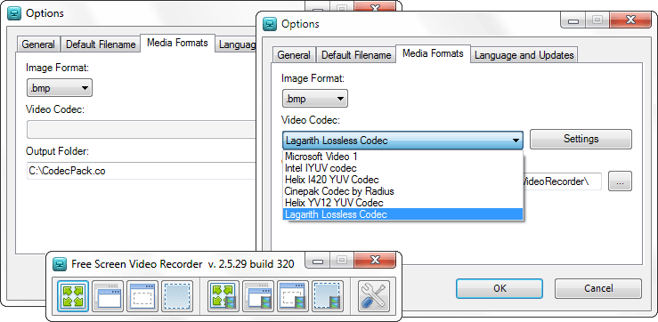Close the Free Screen Video Recorder toolbar window
The height and width of the screenshot is (322, 658).
375,260
